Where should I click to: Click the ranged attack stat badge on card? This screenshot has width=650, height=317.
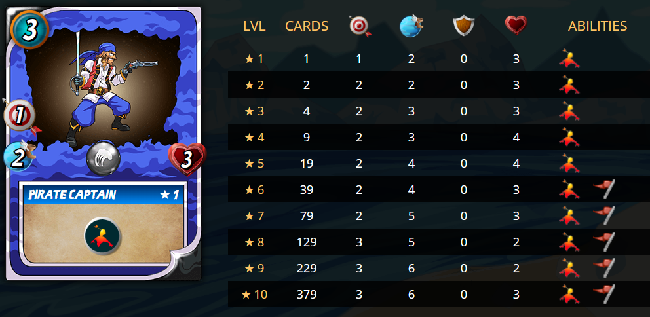tap(20, 117)
